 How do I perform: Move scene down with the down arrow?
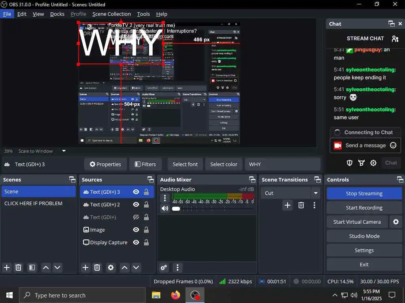pos(57,267)
